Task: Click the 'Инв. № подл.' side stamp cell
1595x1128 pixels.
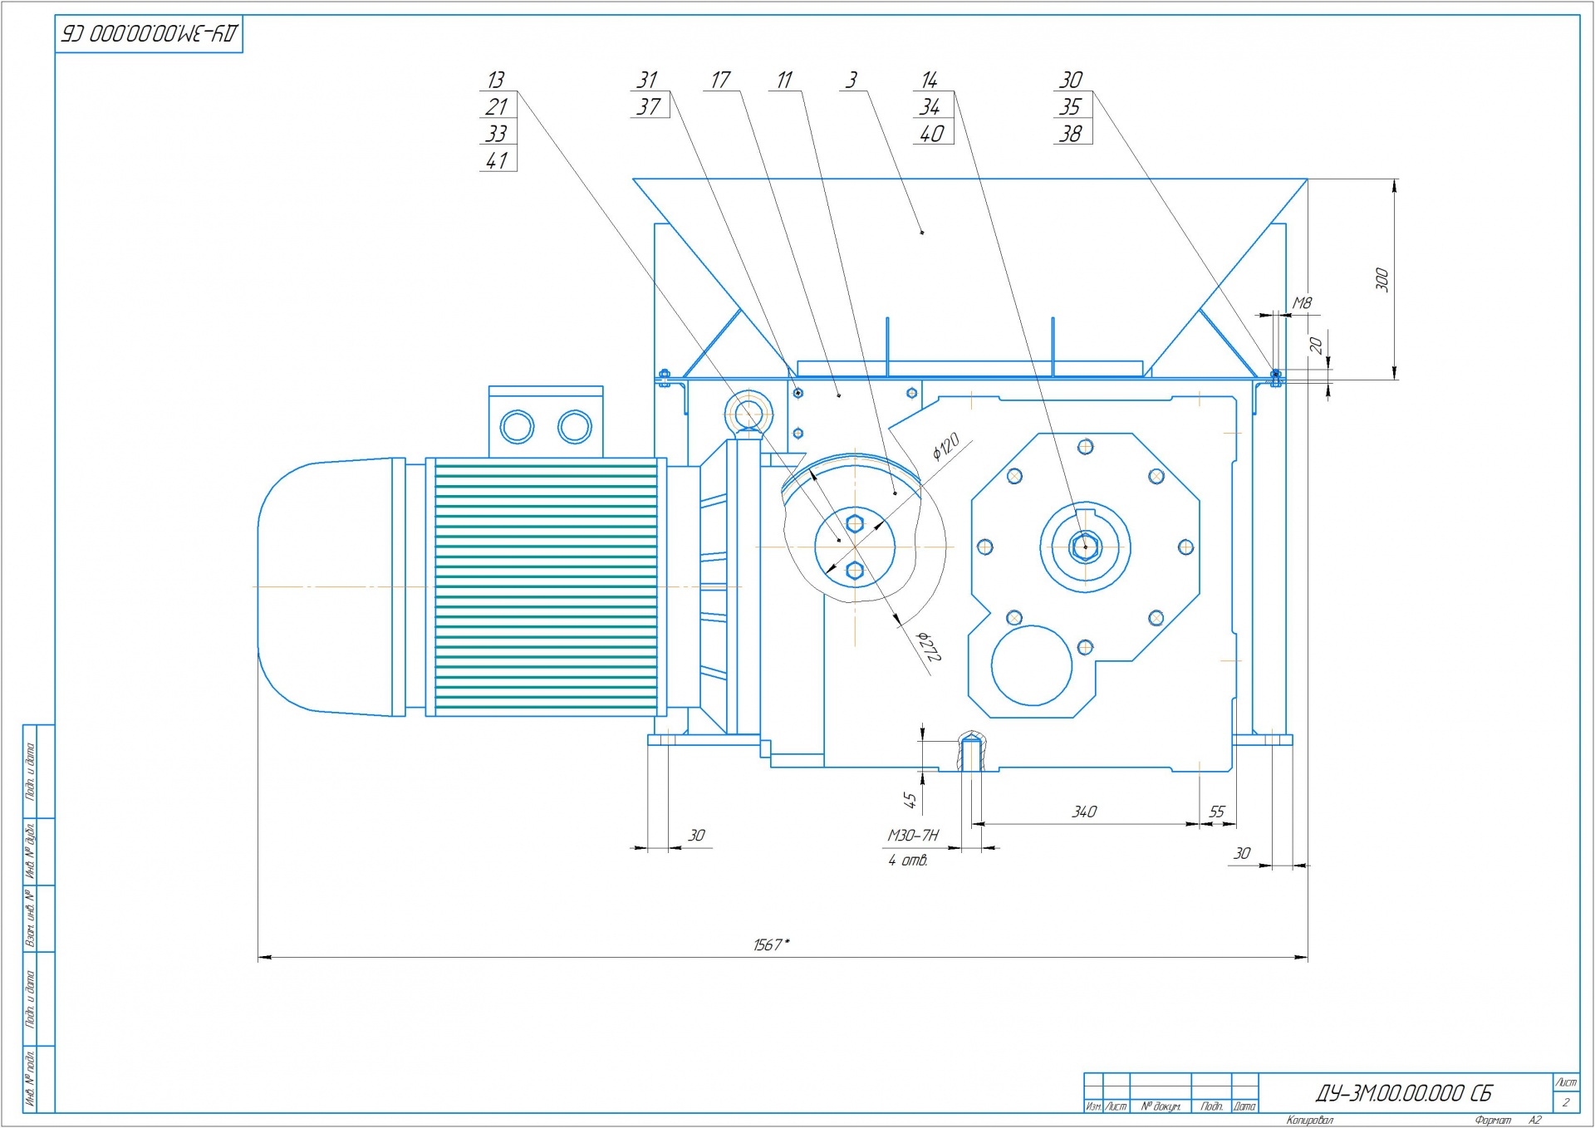Action: (x=31, y=1079)
